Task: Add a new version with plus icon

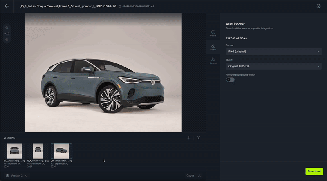Action: tap(189, 138)
